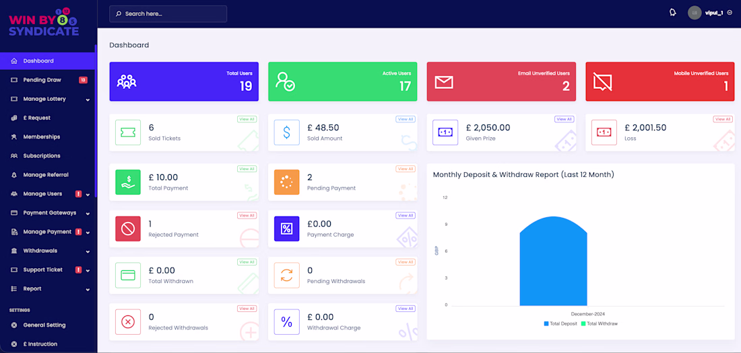Click the Loss banknote icon
Image resolution: width=741 pixels, height=353 pixels.
pyautogui.click(x=604, y=132)
